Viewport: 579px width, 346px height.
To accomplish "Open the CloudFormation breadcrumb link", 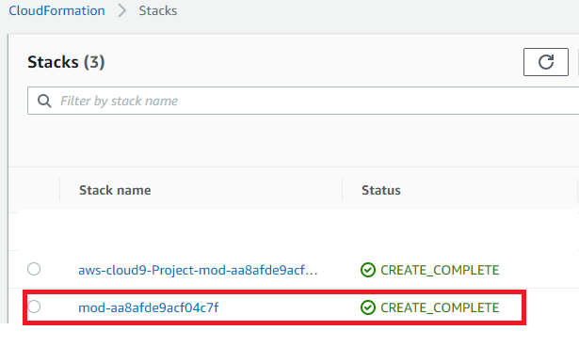I will point(56,10).
